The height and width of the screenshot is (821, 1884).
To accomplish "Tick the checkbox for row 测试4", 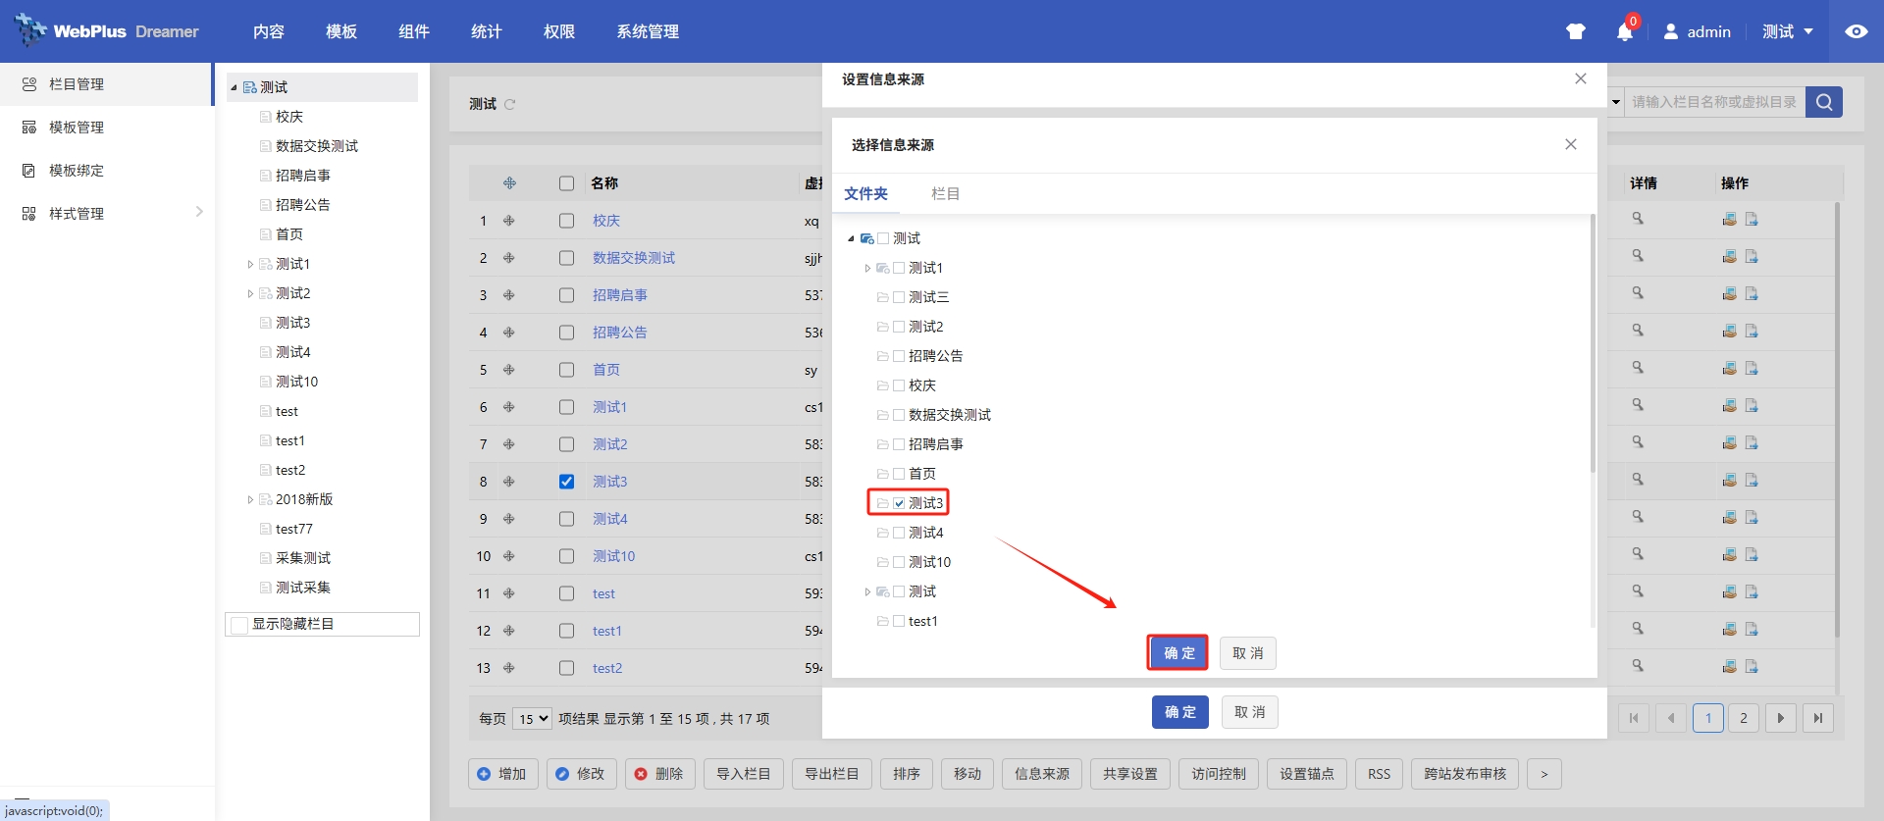I will coord(566,519).
